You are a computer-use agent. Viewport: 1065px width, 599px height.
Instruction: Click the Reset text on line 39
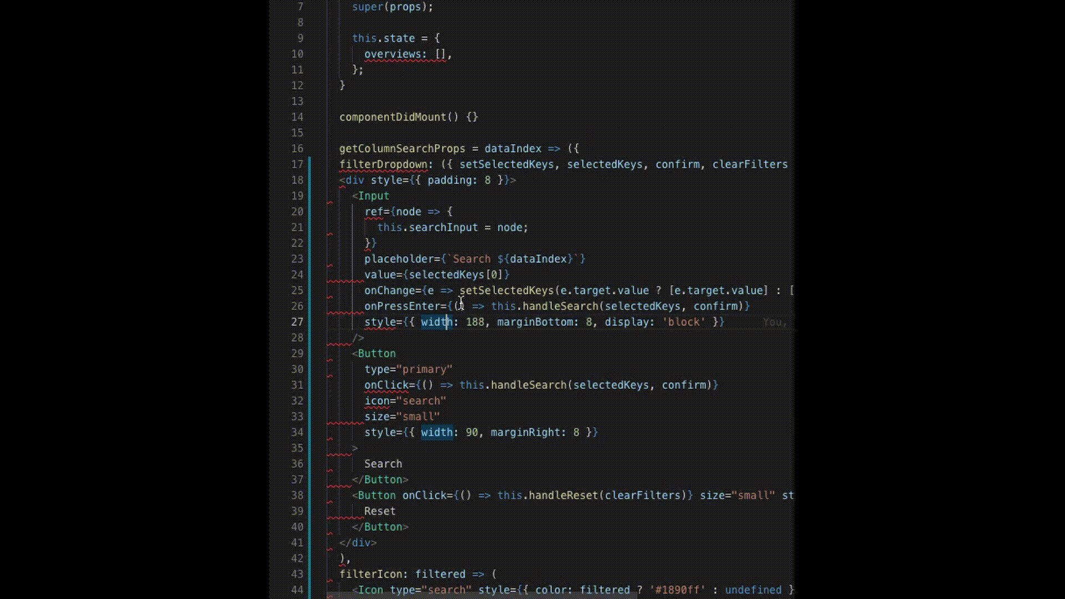coord(379,511)
